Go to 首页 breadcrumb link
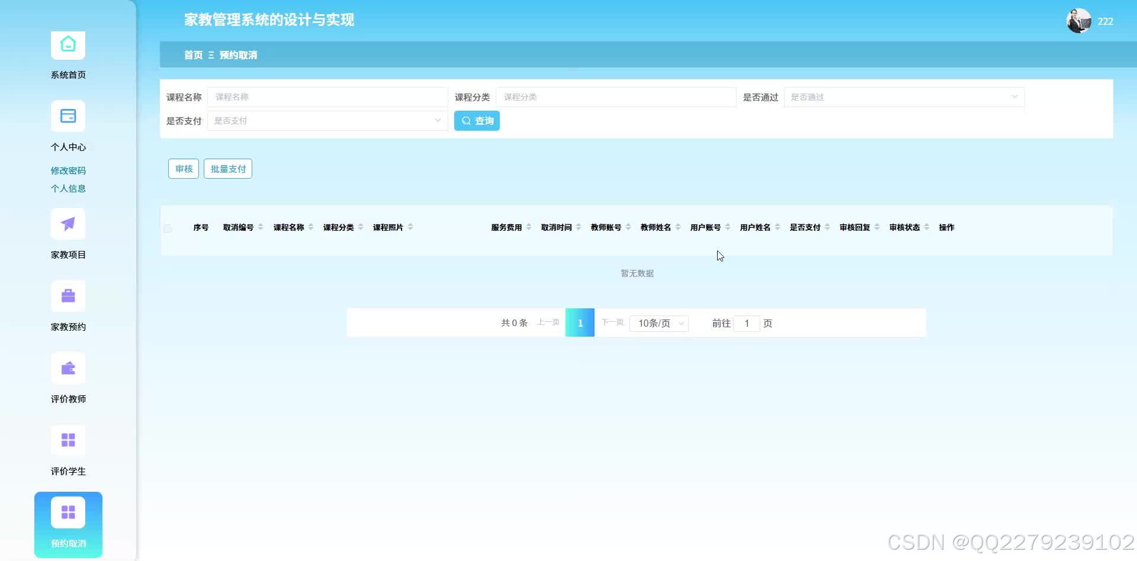The height and width of the screenshot is (561, 1137). (193, 55)
